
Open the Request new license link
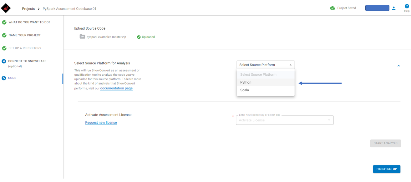(101, 122)
